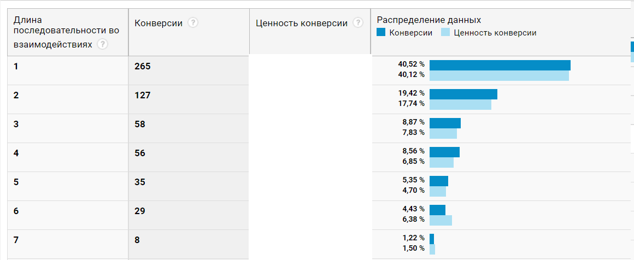Click the light blue 17,74 % bar

tap(460, 104)
